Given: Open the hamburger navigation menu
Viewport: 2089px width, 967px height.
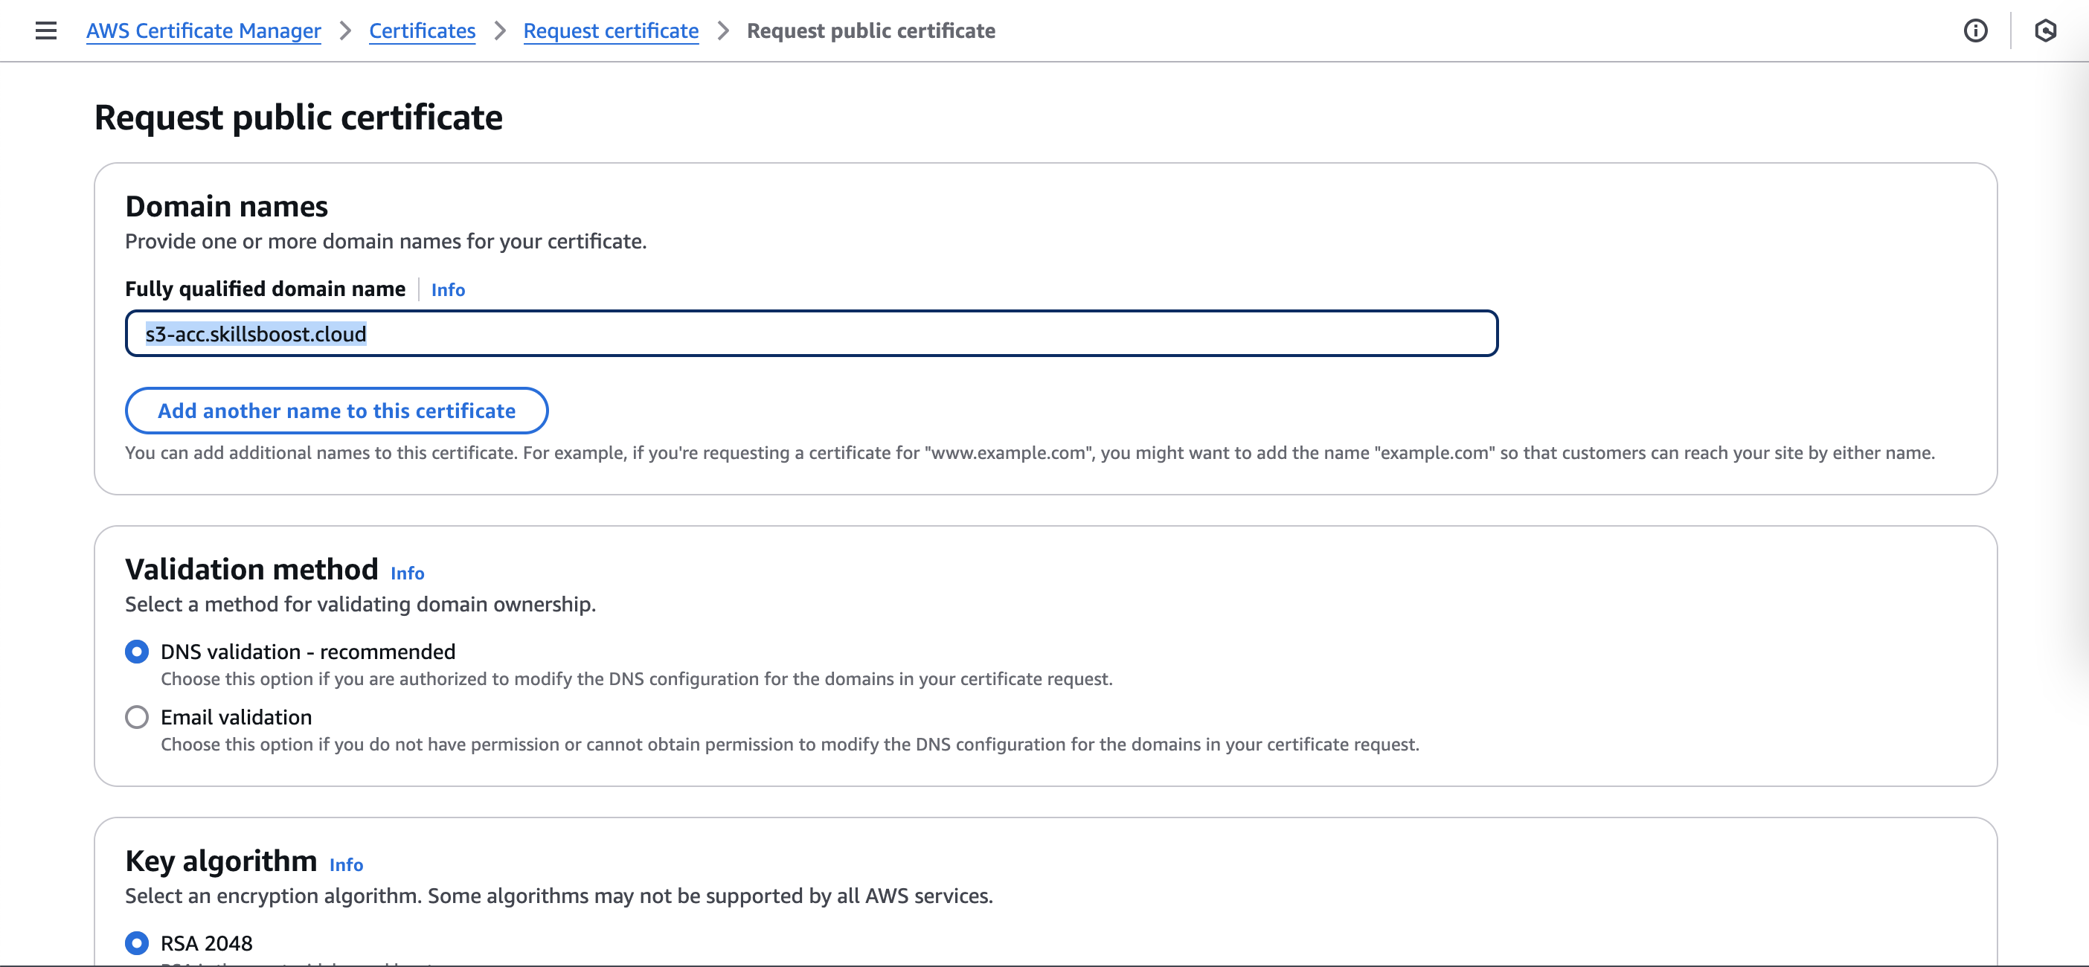Looking at the screenshot, I should [46, 30].
